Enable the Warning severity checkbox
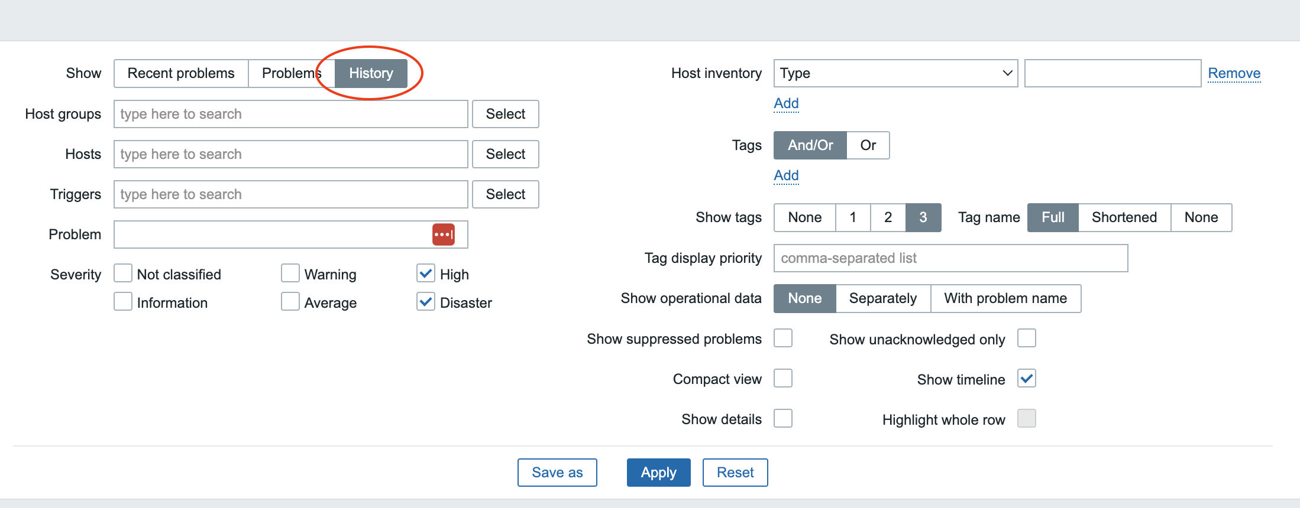1300x508 pixels. pyautogui.click(x=290, y=273)
